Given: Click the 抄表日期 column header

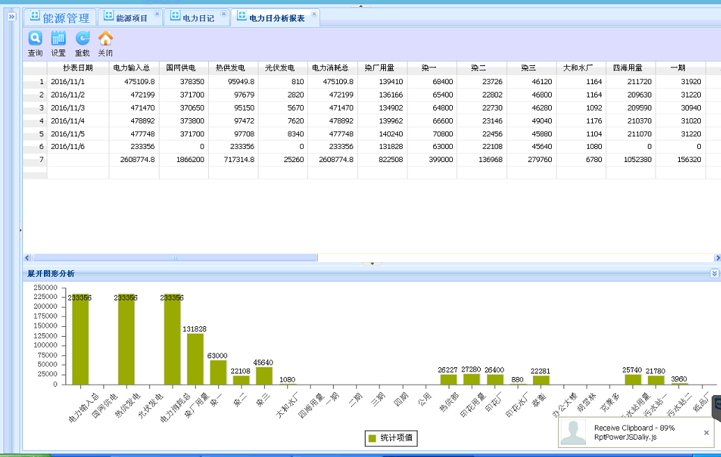Looking at the screenshot, I should [x=77, y=68].
